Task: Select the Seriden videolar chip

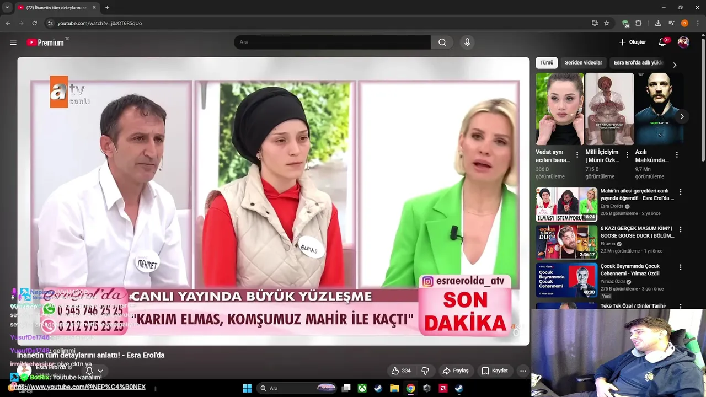Action: click(584, 63)
